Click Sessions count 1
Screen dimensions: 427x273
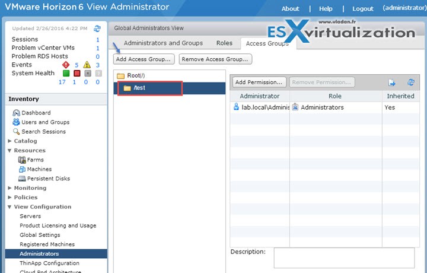coord(98,40)
